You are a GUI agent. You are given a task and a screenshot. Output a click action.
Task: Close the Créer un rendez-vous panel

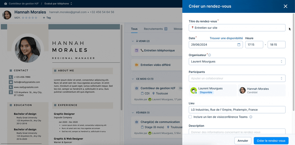click(x=285, y=6)
